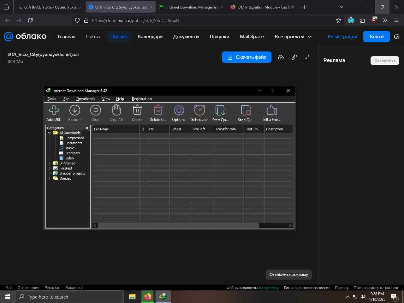Open Календарь in the navigation bar
The width and height of the screenshot is (404, 303).
[x=150, y=37]
